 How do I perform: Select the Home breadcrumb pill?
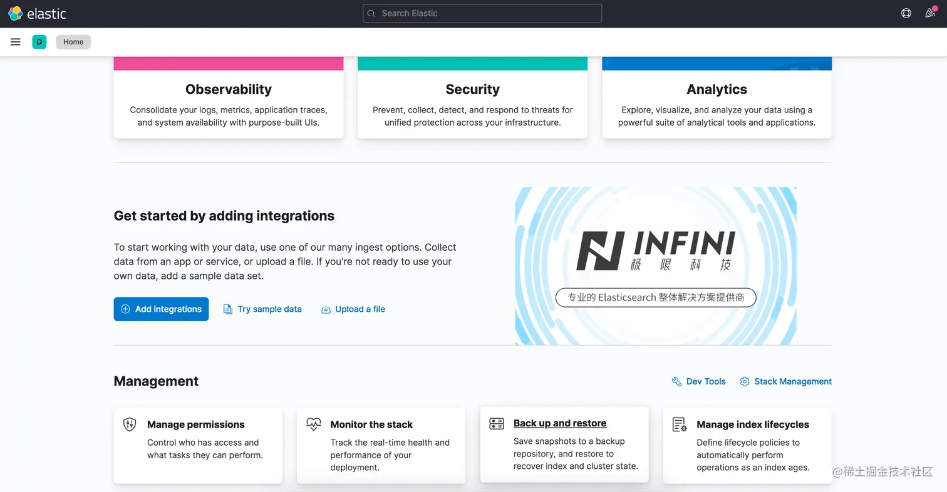[x=73, y=41]
